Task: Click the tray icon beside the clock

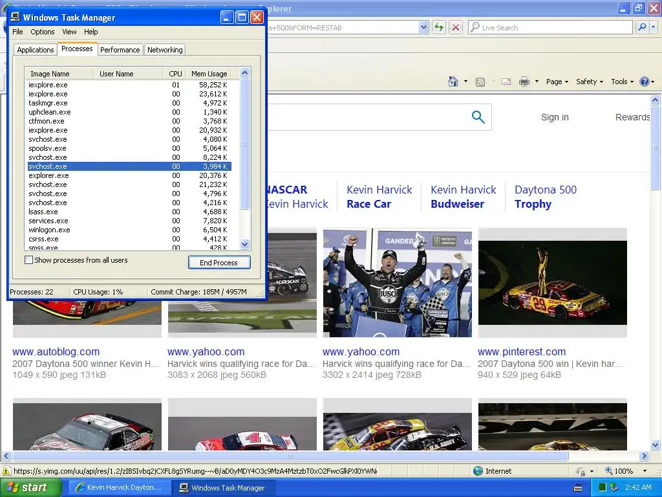Action: coord(614,488)
